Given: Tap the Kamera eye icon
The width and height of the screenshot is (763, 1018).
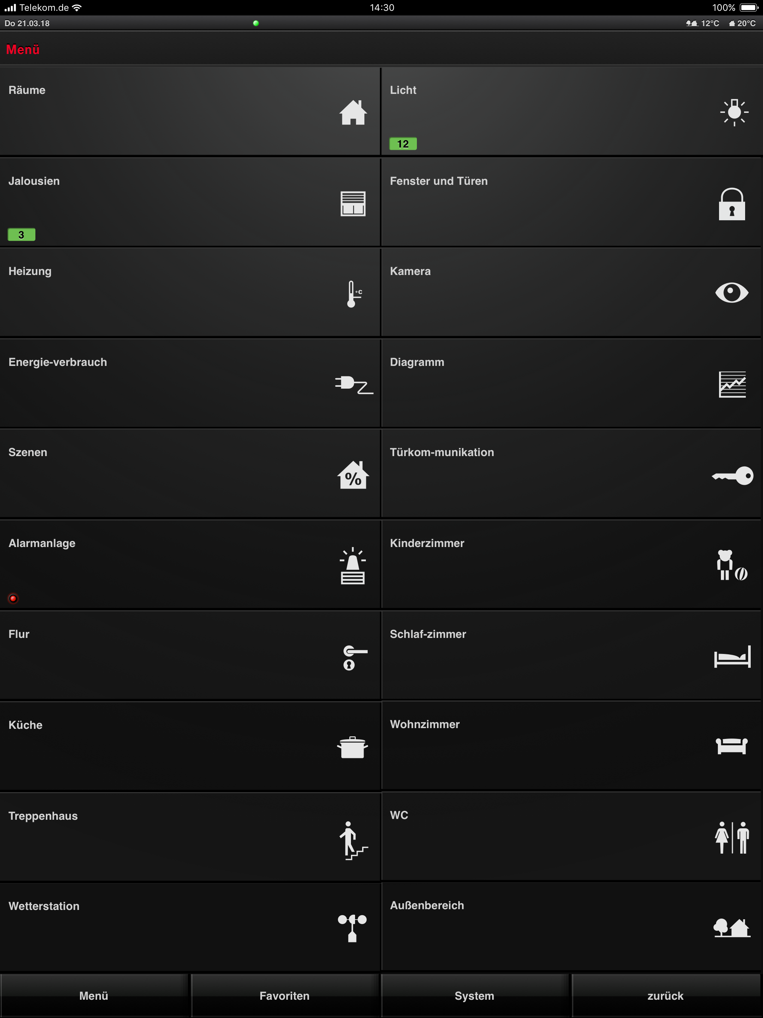Looking at the screenshot, I should pos(732,293).
